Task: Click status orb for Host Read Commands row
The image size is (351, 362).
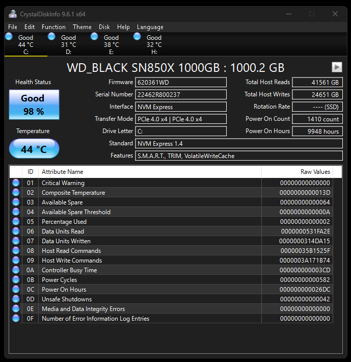Action: click(x=16, y=250)
